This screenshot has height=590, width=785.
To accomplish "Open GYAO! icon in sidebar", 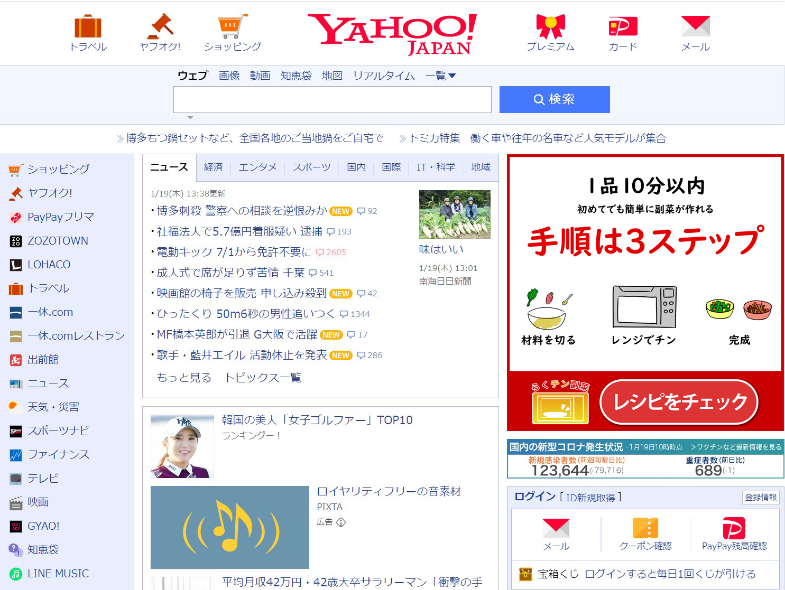I will (x=16, y=526).
